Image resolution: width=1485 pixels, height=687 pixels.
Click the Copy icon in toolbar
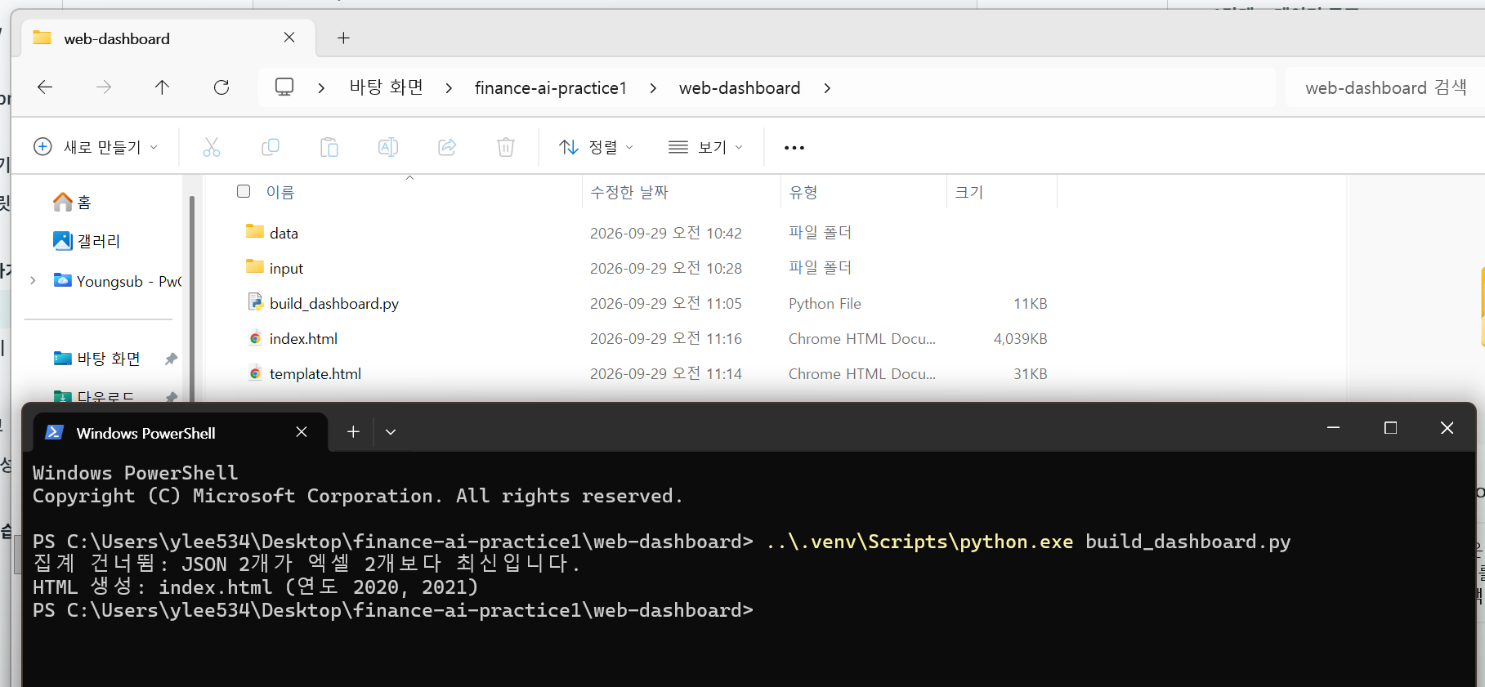click(271, 147)
